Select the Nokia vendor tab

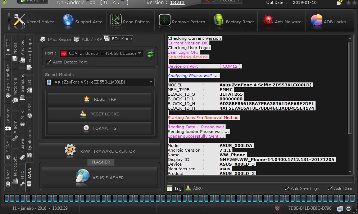point(15,52)
